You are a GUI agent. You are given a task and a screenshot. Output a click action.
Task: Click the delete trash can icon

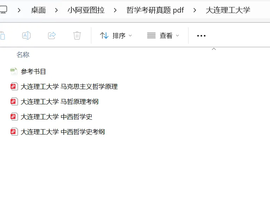pos(77,35)
